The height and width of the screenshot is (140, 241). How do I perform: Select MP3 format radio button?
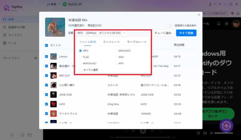tap(80, 51)
